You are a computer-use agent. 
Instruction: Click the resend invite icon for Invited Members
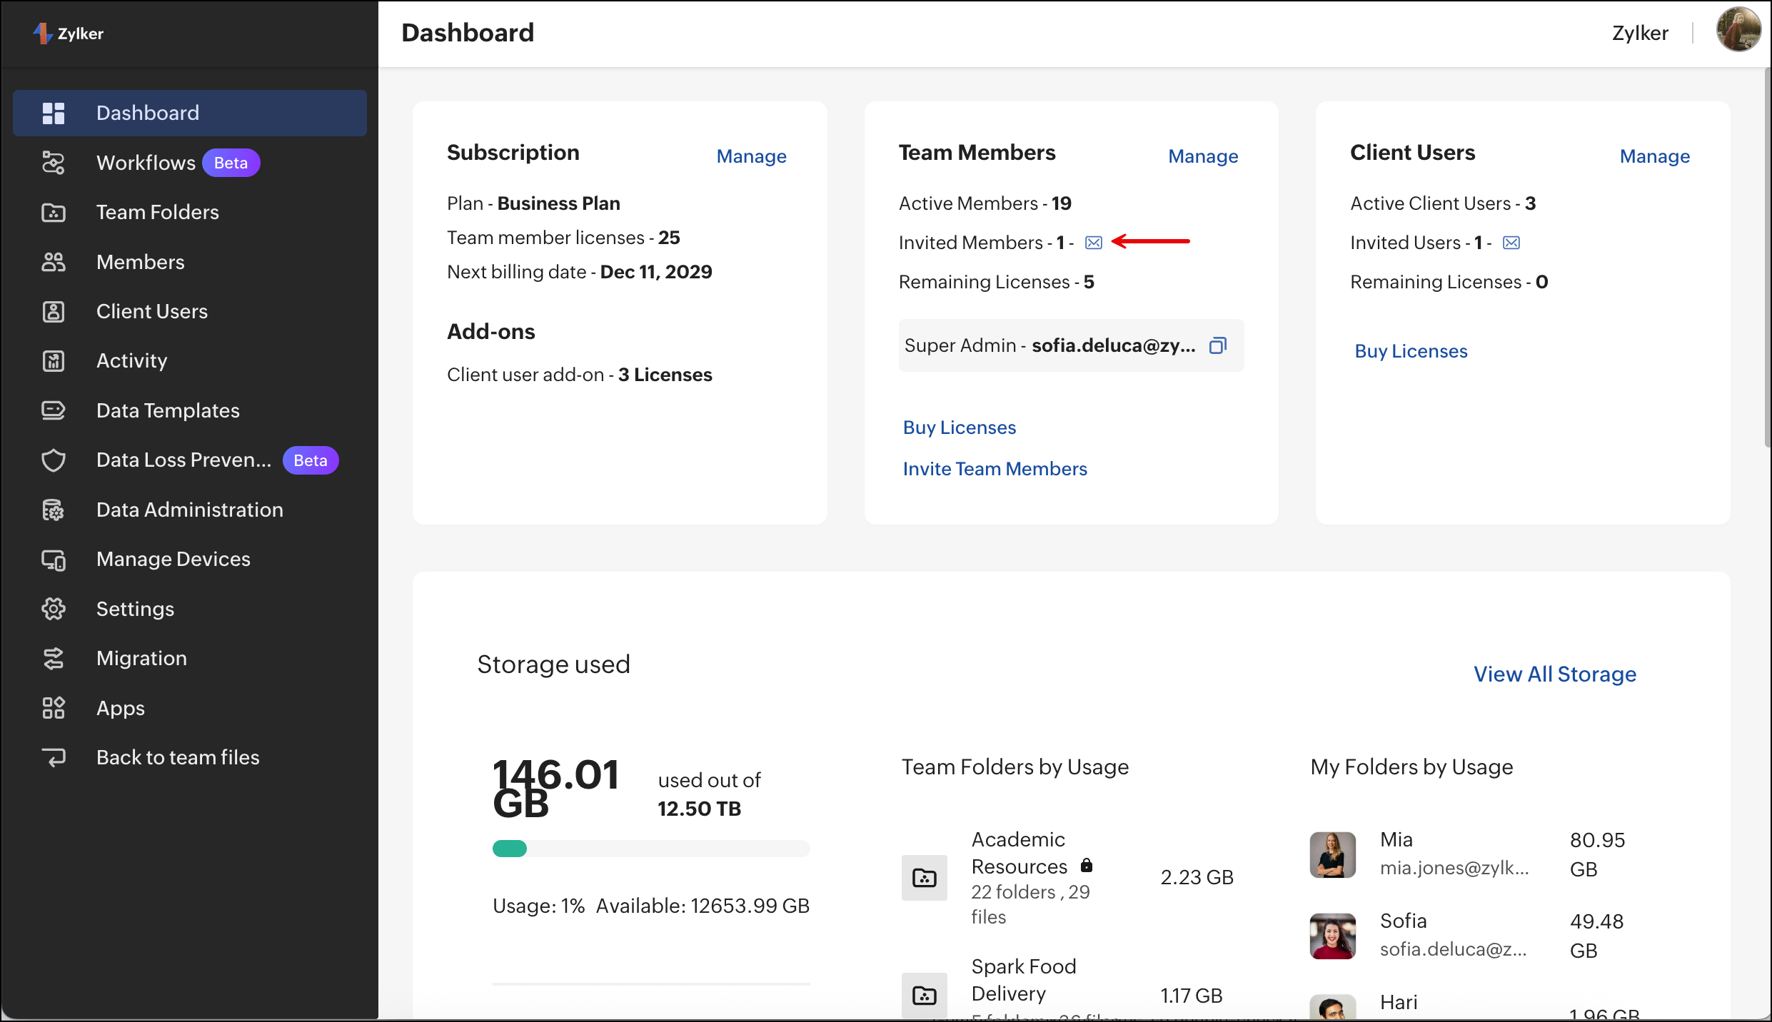[1093, 243]
